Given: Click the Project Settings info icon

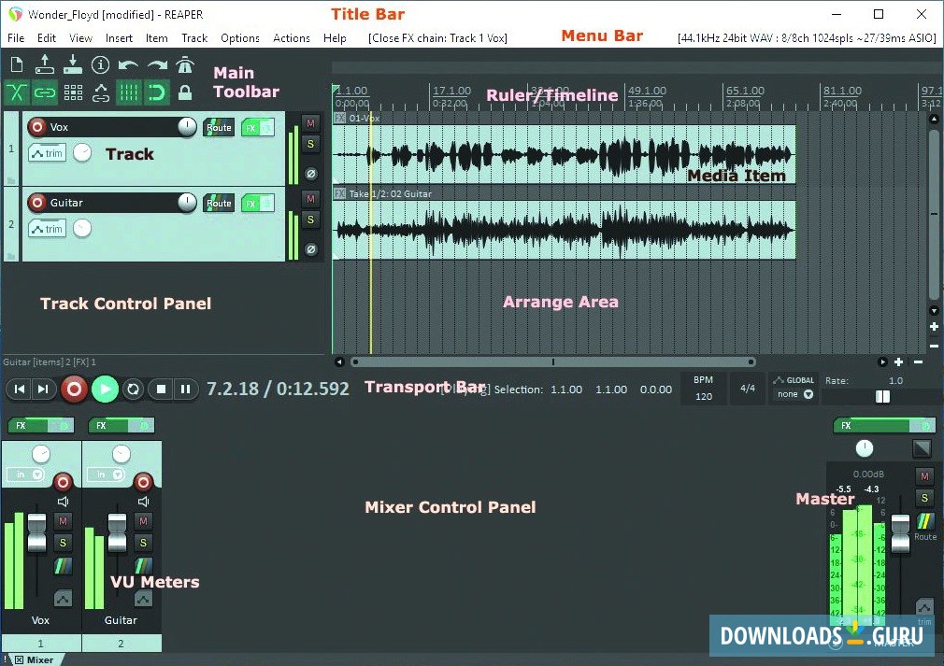Looking at the screenshot, I should pyautogui.click(x=101, y=64).
